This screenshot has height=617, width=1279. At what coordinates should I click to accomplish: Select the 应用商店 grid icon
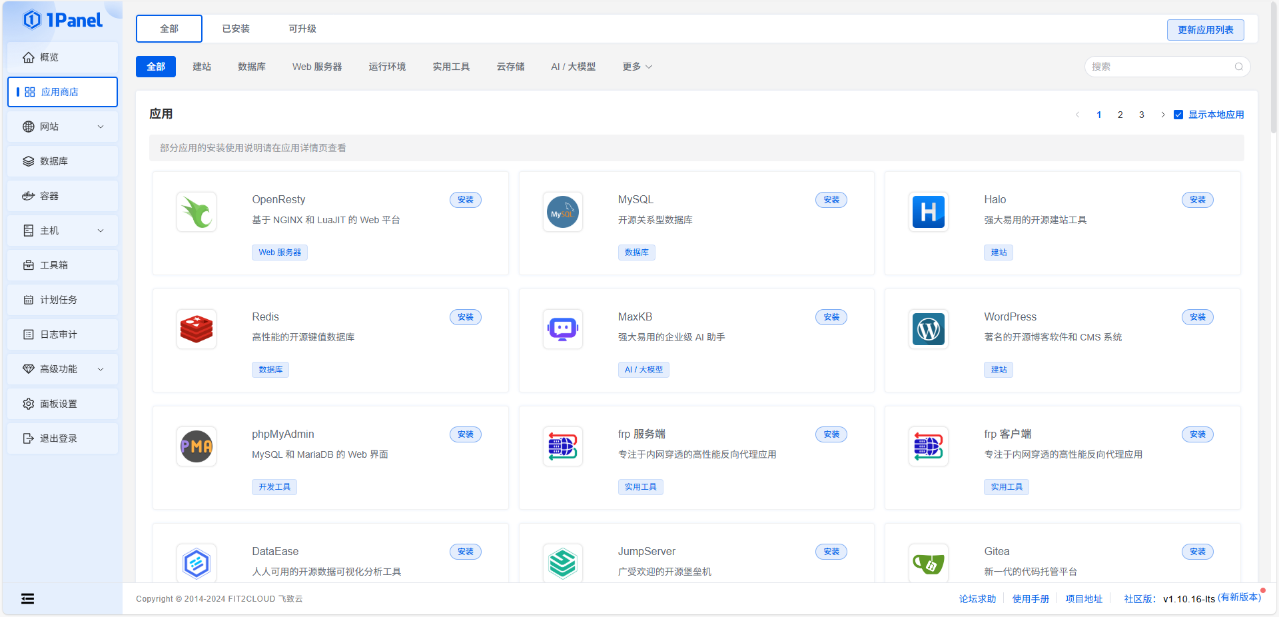[30, 92]
